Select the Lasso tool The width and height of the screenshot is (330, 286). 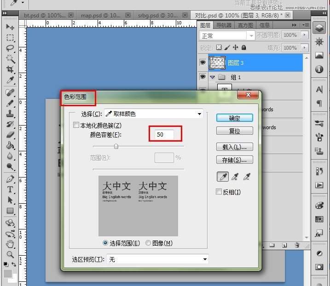pos(10,48)
